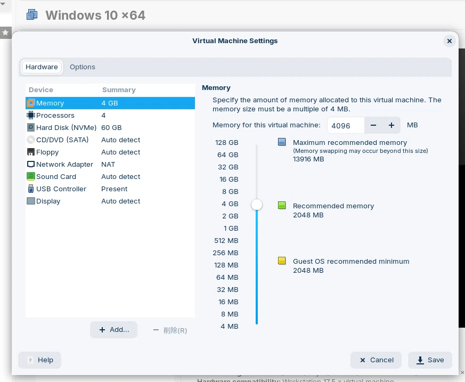Click the 64 GB slider scale label
This screenshot has height=382, width=465.
coord(228,155)
